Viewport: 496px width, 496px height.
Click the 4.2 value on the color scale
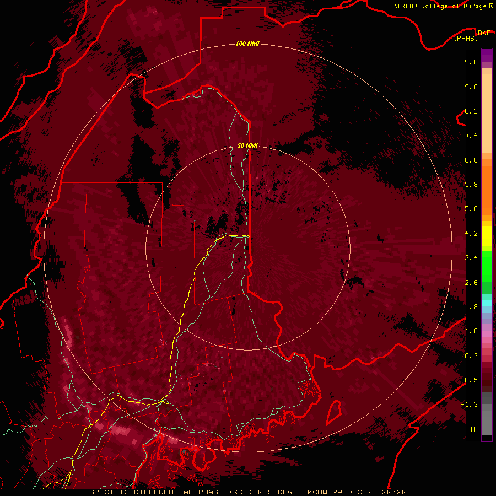coord(471,234)
